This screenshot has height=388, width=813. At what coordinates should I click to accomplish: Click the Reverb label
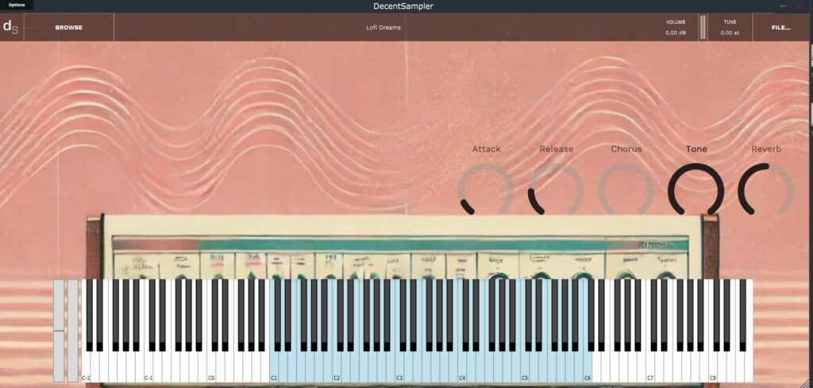coord(766,149)
